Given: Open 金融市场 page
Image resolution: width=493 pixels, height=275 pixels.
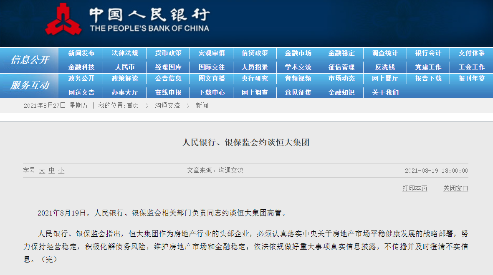Looking at the screenshot, I should point(298,53).
